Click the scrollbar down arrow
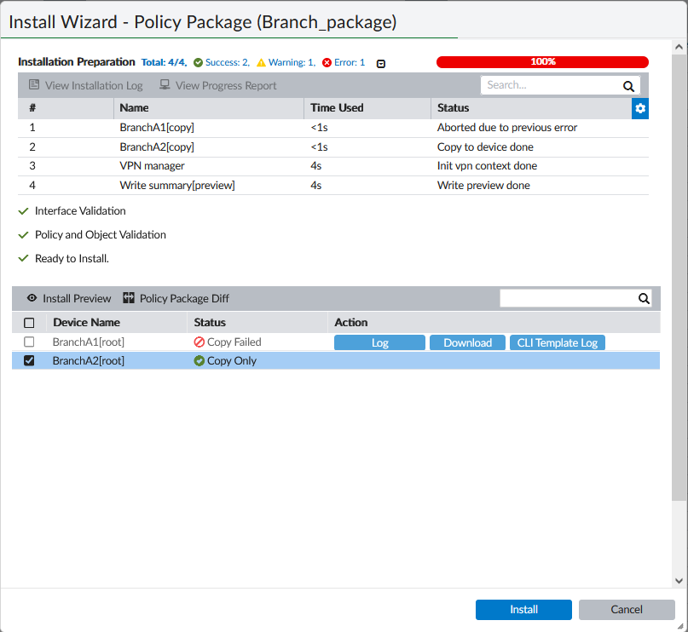688x632 pixels. click(x=679, y=581)
